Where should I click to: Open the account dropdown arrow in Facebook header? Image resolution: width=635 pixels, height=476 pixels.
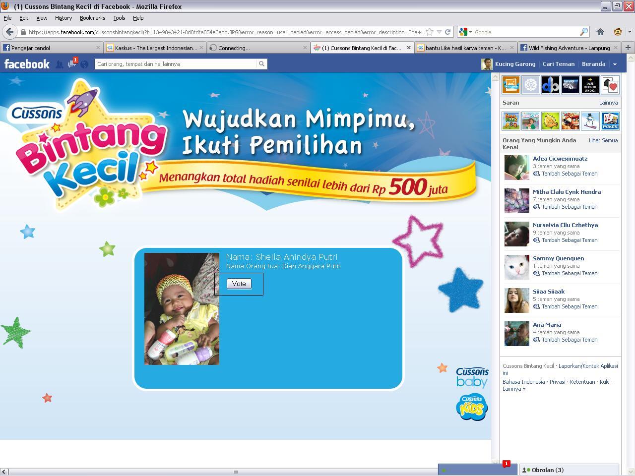point(615,64)
